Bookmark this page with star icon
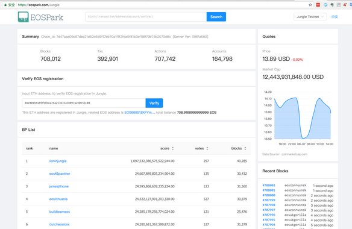The width and height of the screenshot is (352, 229). [310, 5]
